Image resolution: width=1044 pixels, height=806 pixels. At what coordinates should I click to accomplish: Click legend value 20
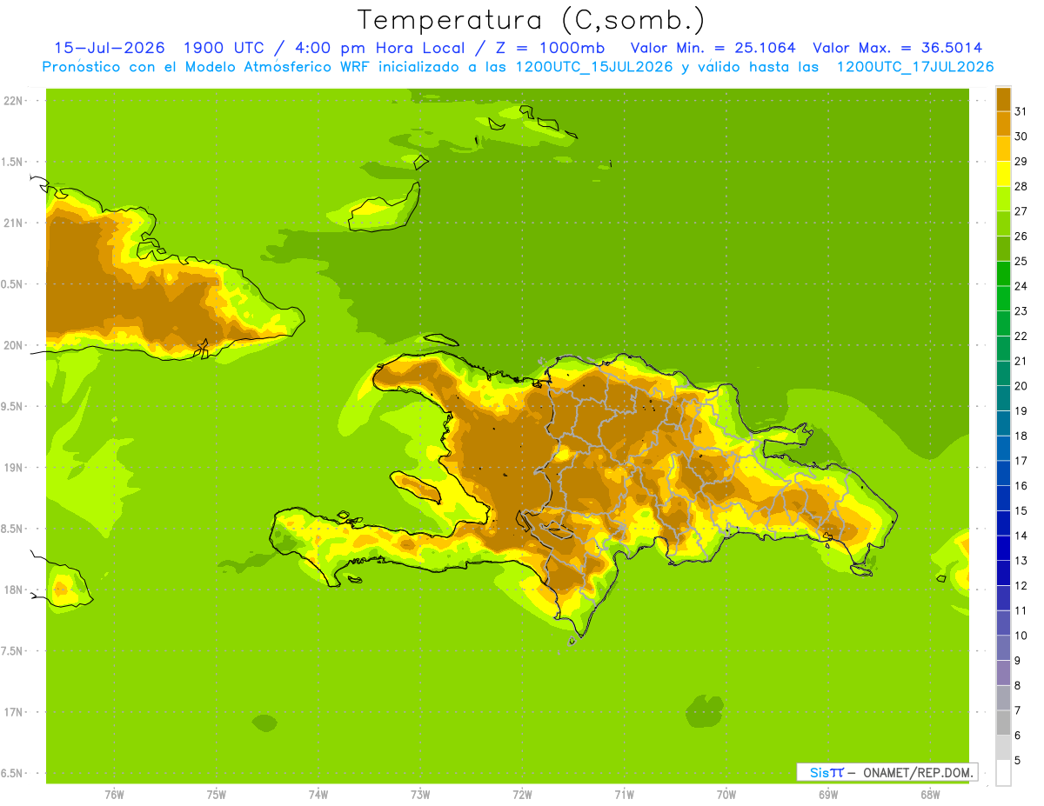[x=1021, y=386]
